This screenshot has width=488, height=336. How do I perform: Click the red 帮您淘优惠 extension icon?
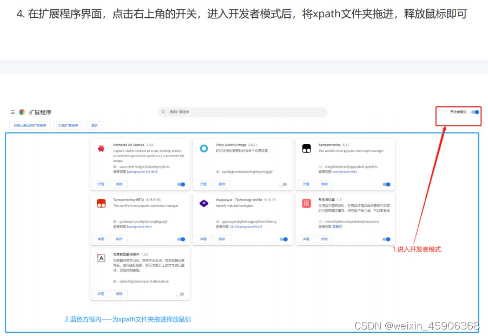point(306,203)
